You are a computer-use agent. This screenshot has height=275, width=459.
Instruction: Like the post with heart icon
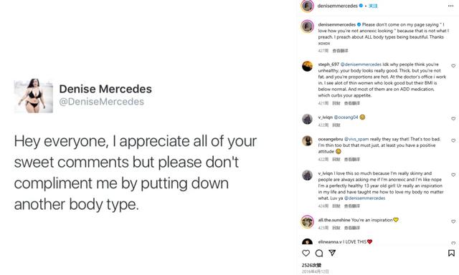[306, 253]
